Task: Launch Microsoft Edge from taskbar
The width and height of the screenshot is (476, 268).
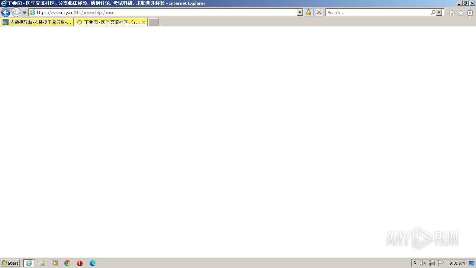Action: (x=93, y=263)
